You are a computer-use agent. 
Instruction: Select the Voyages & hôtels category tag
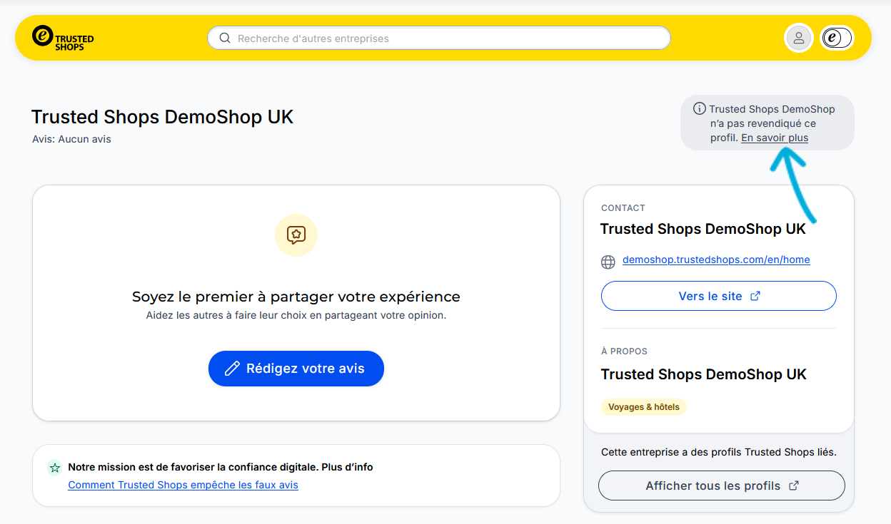pyautogui.click(x=644, y=407)
